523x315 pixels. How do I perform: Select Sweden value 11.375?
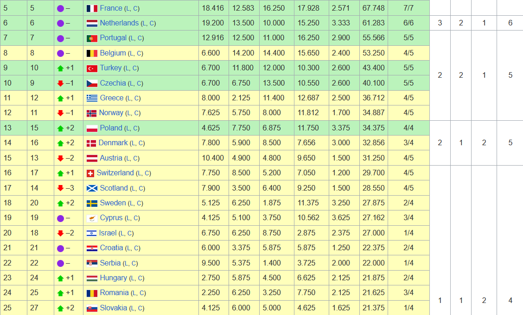coord(308,203)
